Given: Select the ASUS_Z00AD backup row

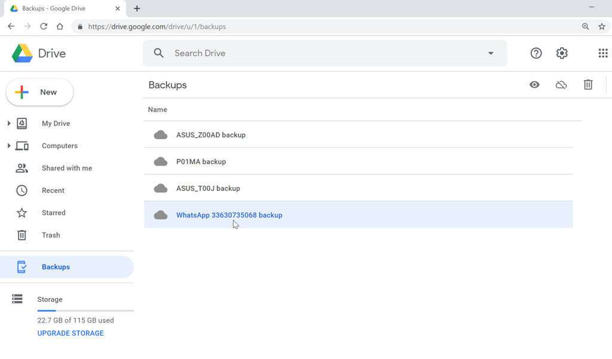Looking at the screenshot, I should 359,134.
